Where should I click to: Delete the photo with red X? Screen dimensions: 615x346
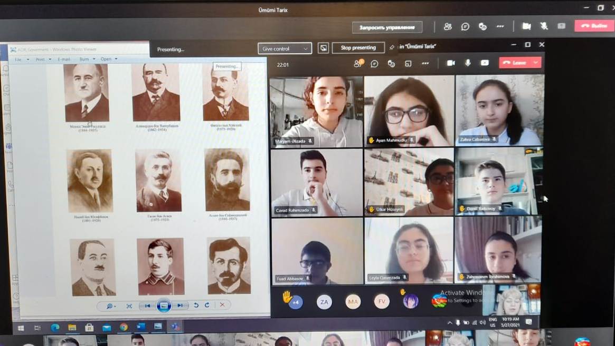[222, 304]
